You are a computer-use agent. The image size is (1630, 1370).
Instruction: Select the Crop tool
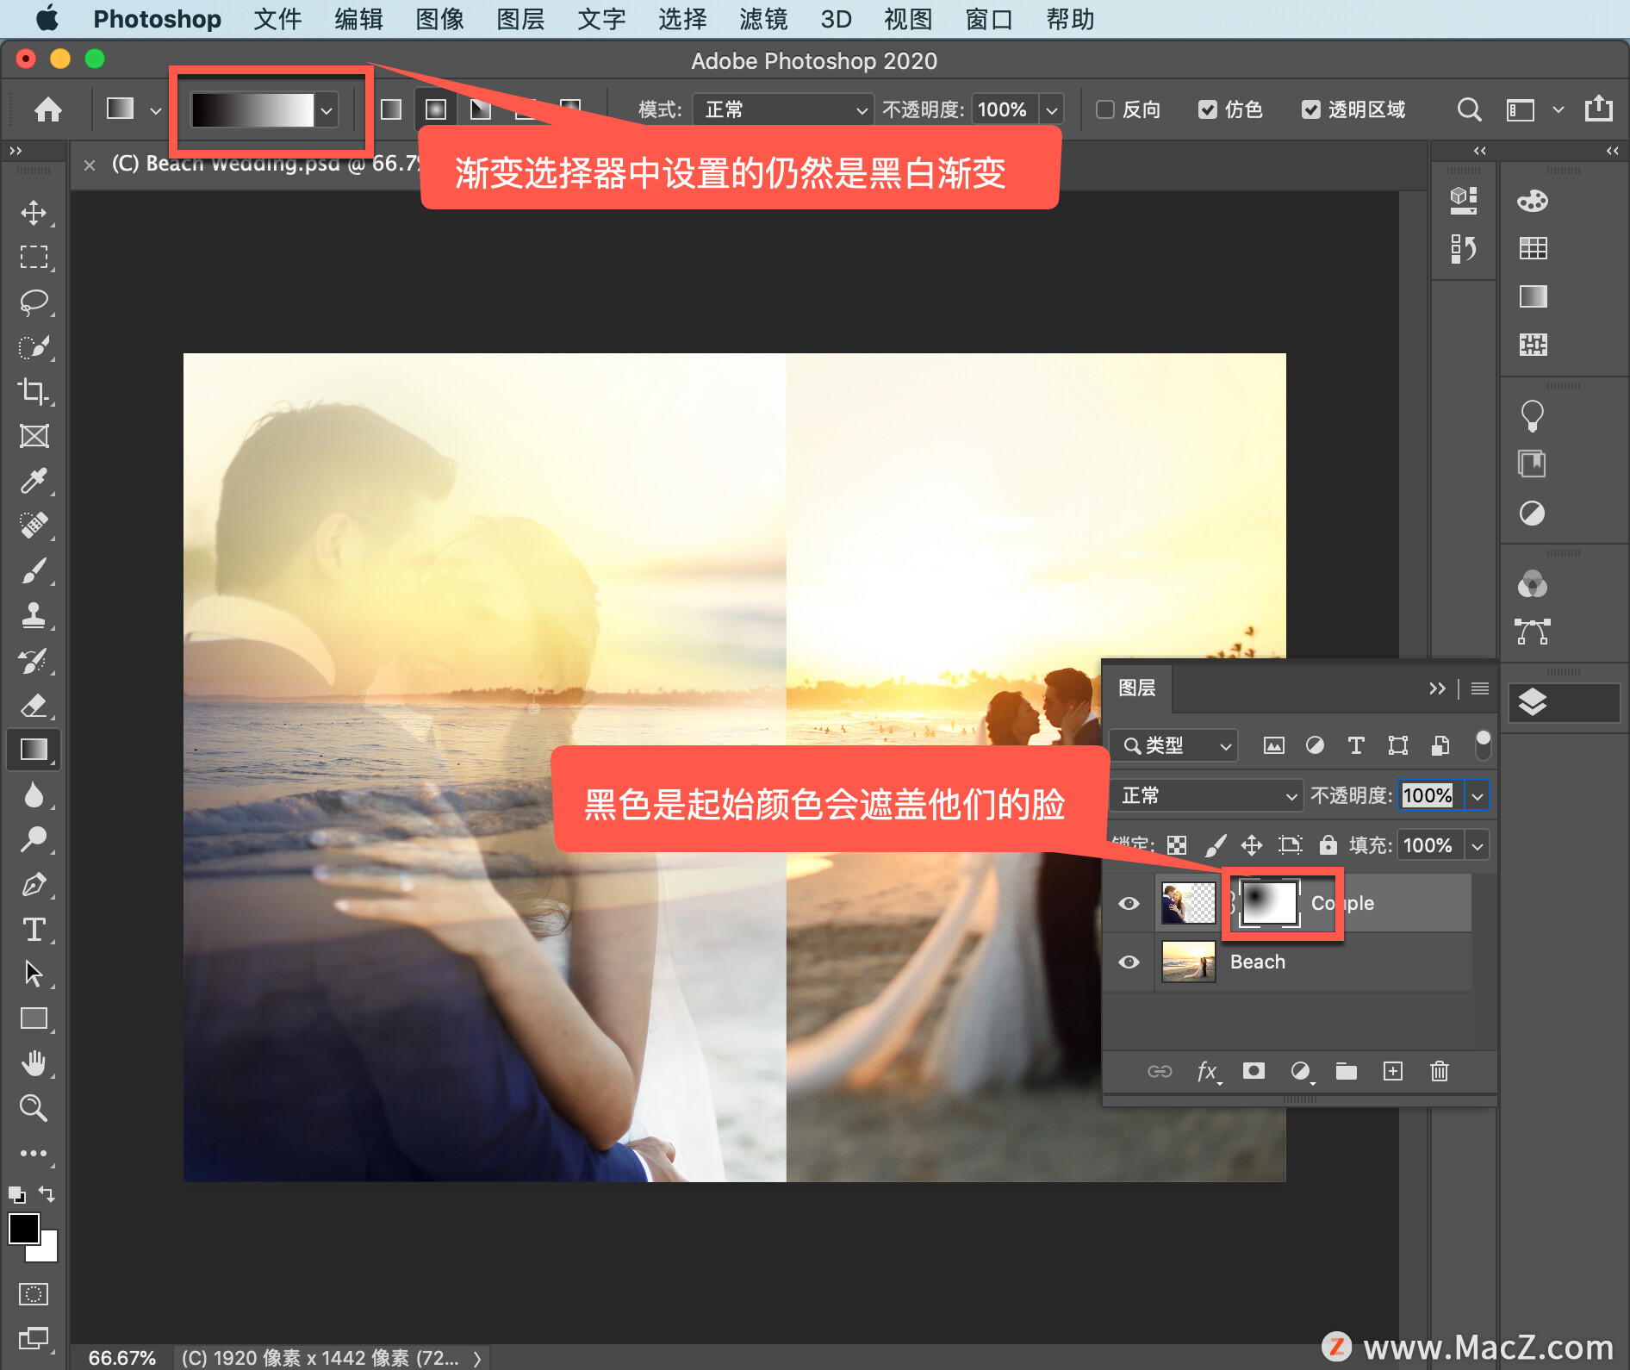point(34,392)
